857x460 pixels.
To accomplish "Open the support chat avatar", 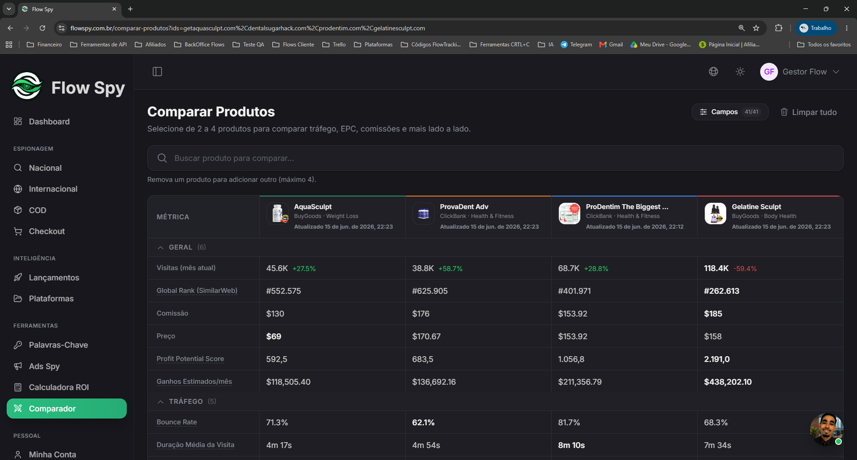I will pos(826,429).
